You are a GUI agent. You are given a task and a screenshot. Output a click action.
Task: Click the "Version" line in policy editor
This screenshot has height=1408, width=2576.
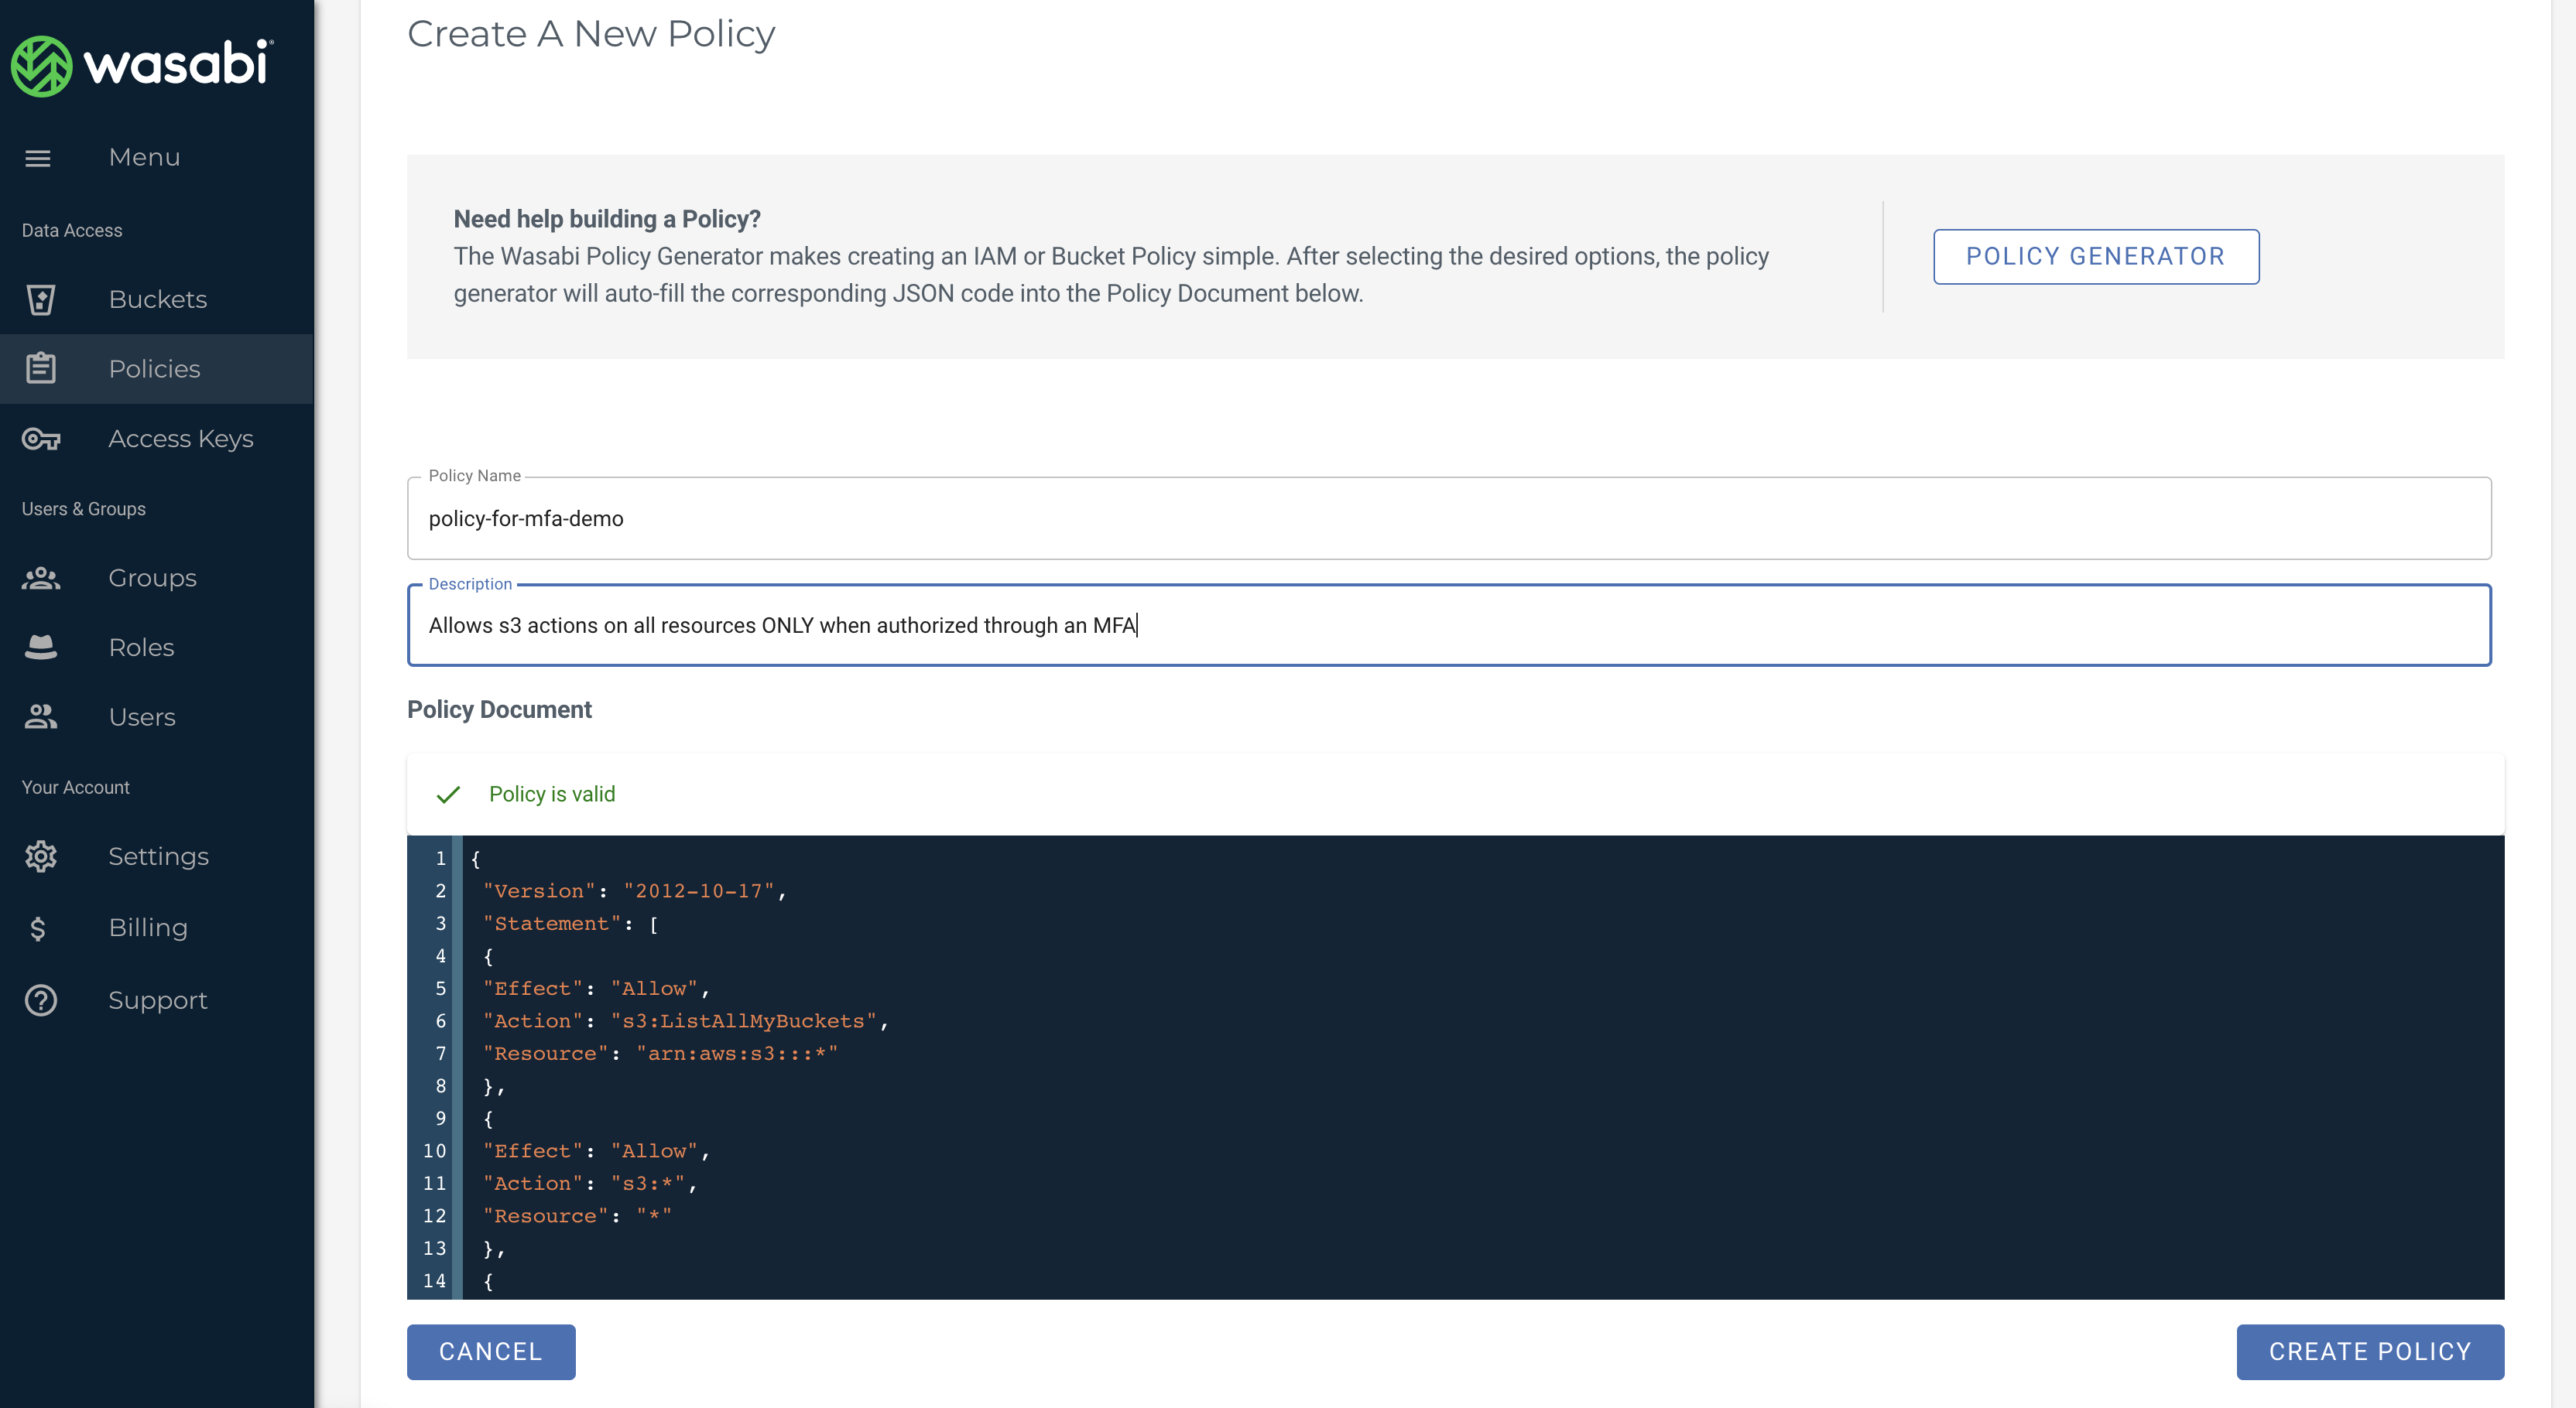click(x=634, y=891)
